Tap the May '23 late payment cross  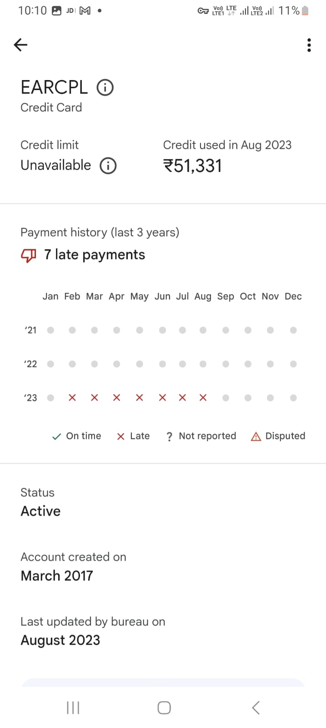point(140,398)
